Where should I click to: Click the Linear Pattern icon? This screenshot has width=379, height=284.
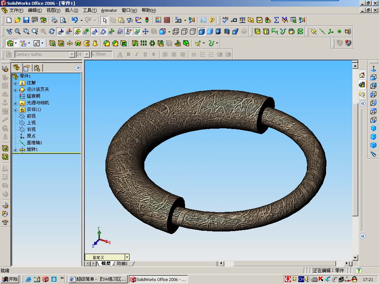144,43
